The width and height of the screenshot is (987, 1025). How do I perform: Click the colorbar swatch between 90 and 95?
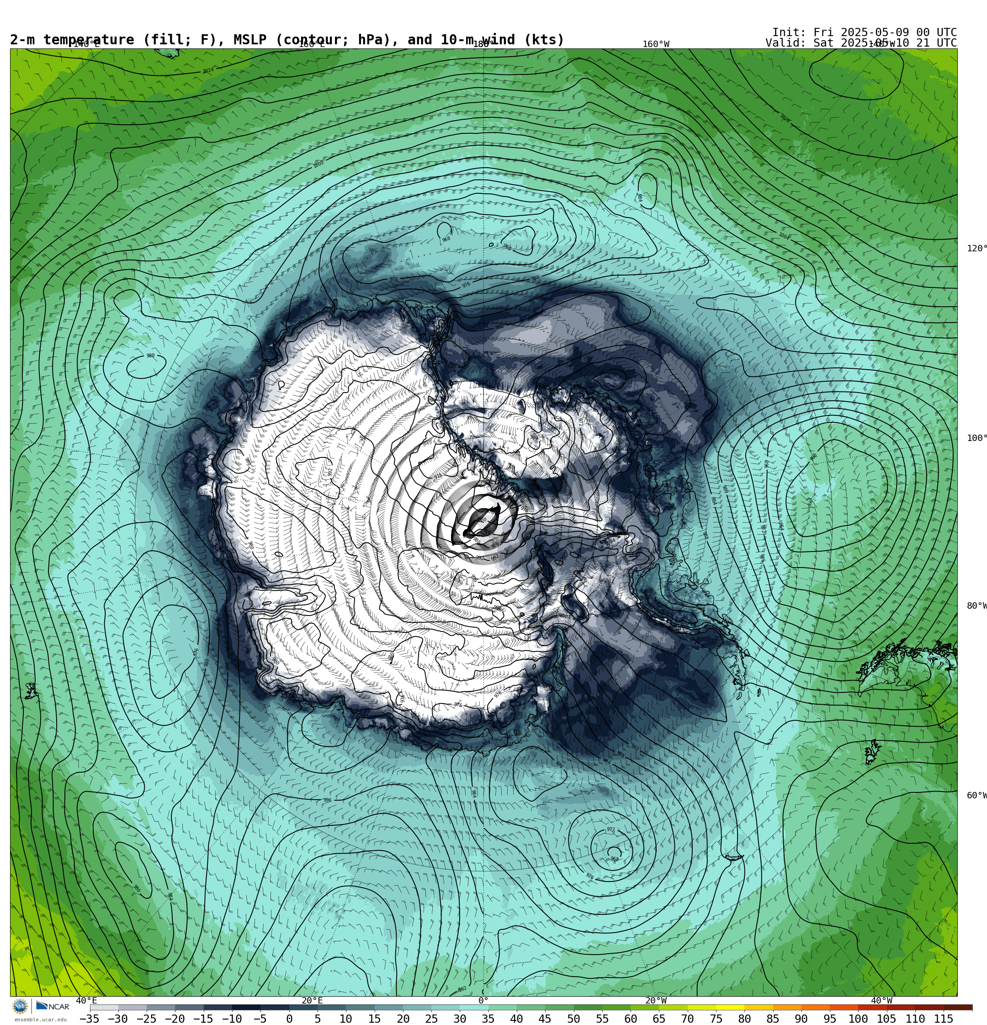click(816, 1007)
